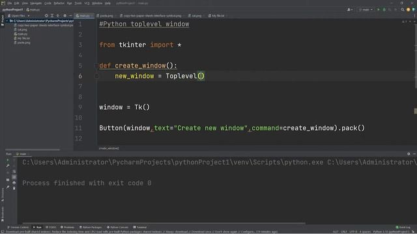The image size is (417, 234).
Task: Collapse the project root folder node
Action: click(x=7, y=21)
